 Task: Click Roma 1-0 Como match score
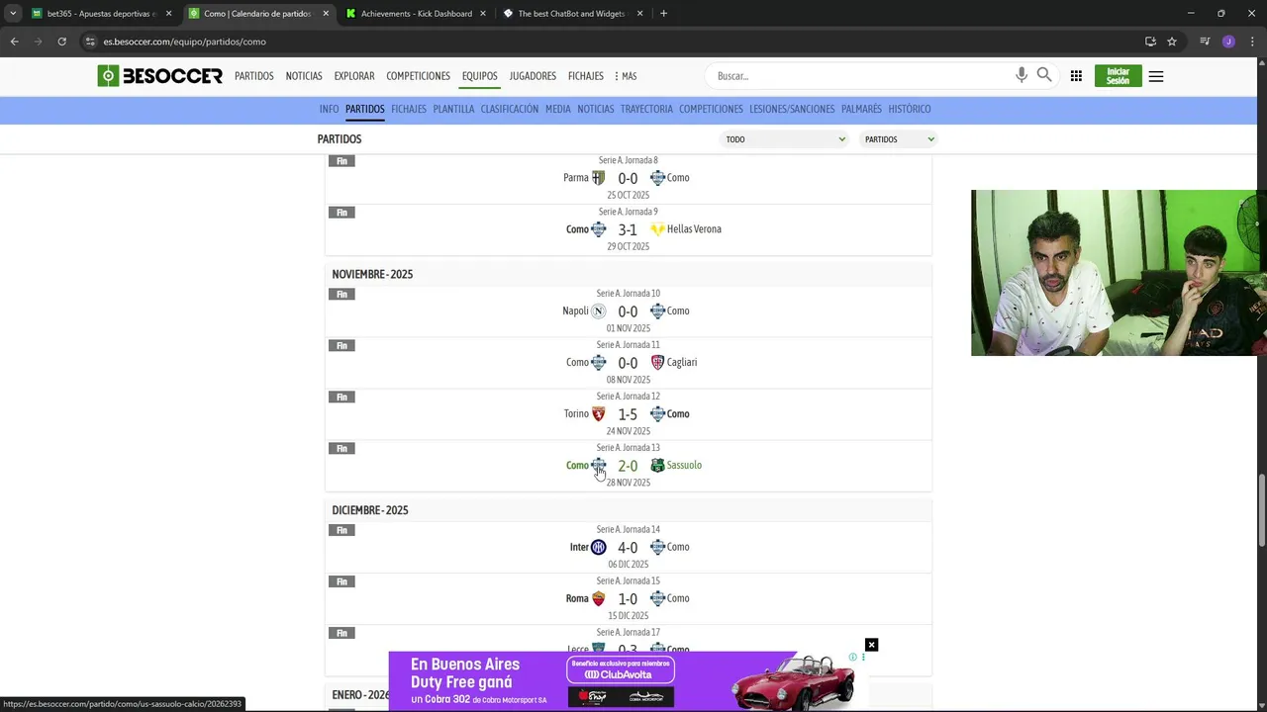[x=628, y=599]
